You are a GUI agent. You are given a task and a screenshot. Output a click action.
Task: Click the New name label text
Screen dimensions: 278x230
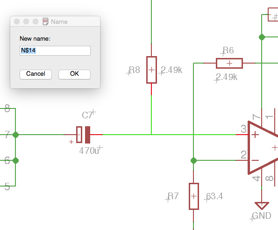coord(35,39)
